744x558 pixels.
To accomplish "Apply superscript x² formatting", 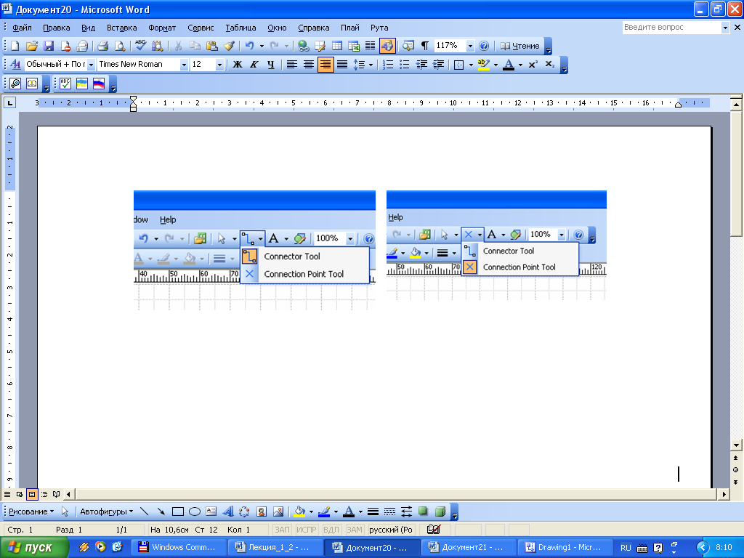I will 533,64.
